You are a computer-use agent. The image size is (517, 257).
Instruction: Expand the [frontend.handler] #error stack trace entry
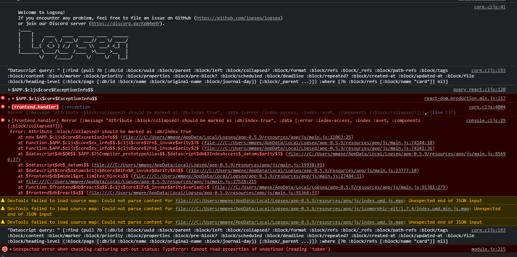tap(9, 120)
